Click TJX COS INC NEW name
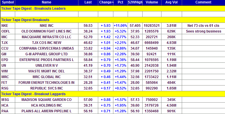Image resolution: width=225 pixels, height=114 pixels. [46, 43]
